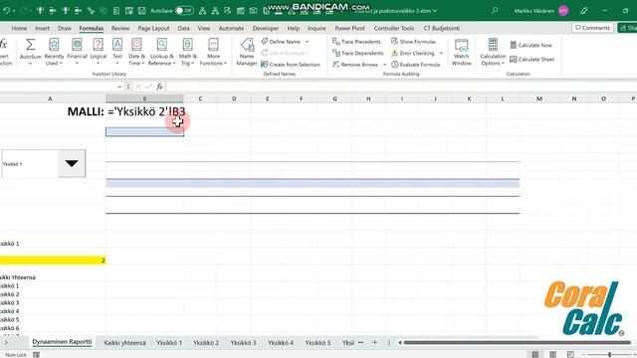
Task: Click Define Name
Action: 281,42
